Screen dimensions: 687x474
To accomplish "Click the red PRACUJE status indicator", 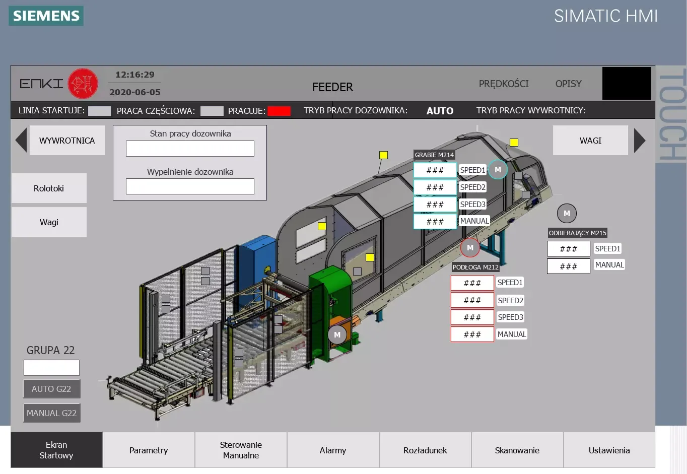I will click(x=279, y=111).
